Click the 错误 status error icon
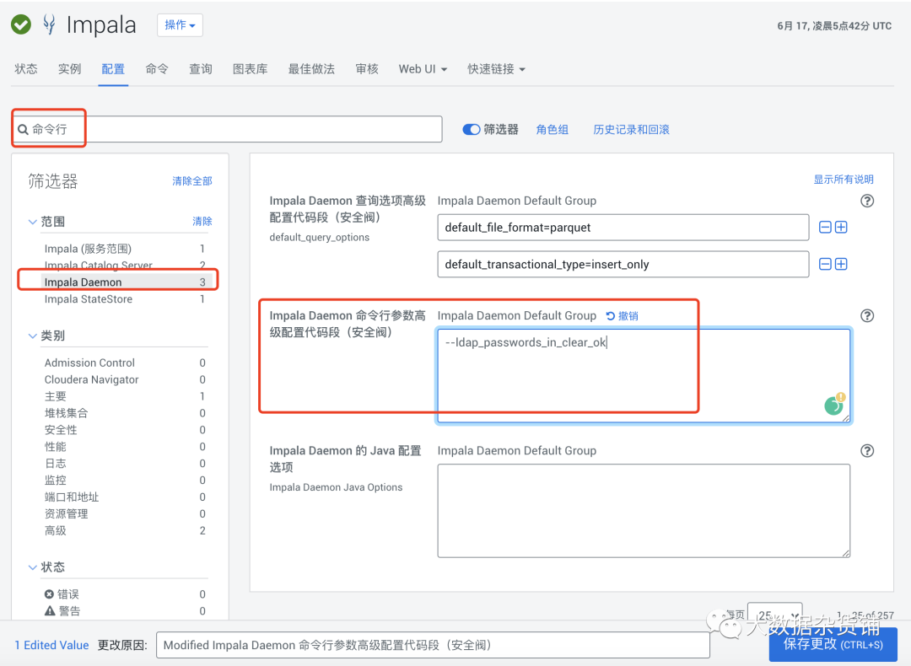 point(50,594)
